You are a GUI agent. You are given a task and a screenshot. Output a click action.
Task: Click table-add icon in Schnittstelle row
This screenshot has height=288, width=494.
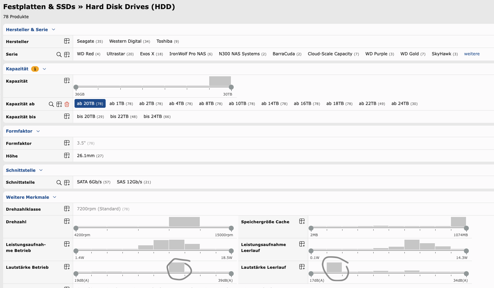[67, 183]
